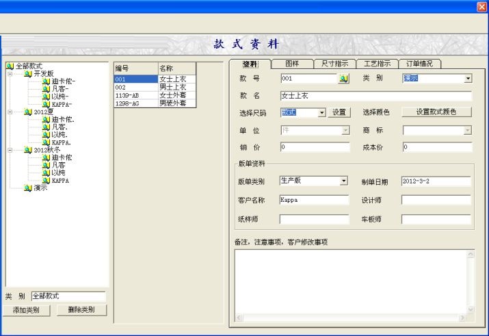Select the 2012秋冬 folder icon
Screen dimensions: 489x336
tap(28, 150)
